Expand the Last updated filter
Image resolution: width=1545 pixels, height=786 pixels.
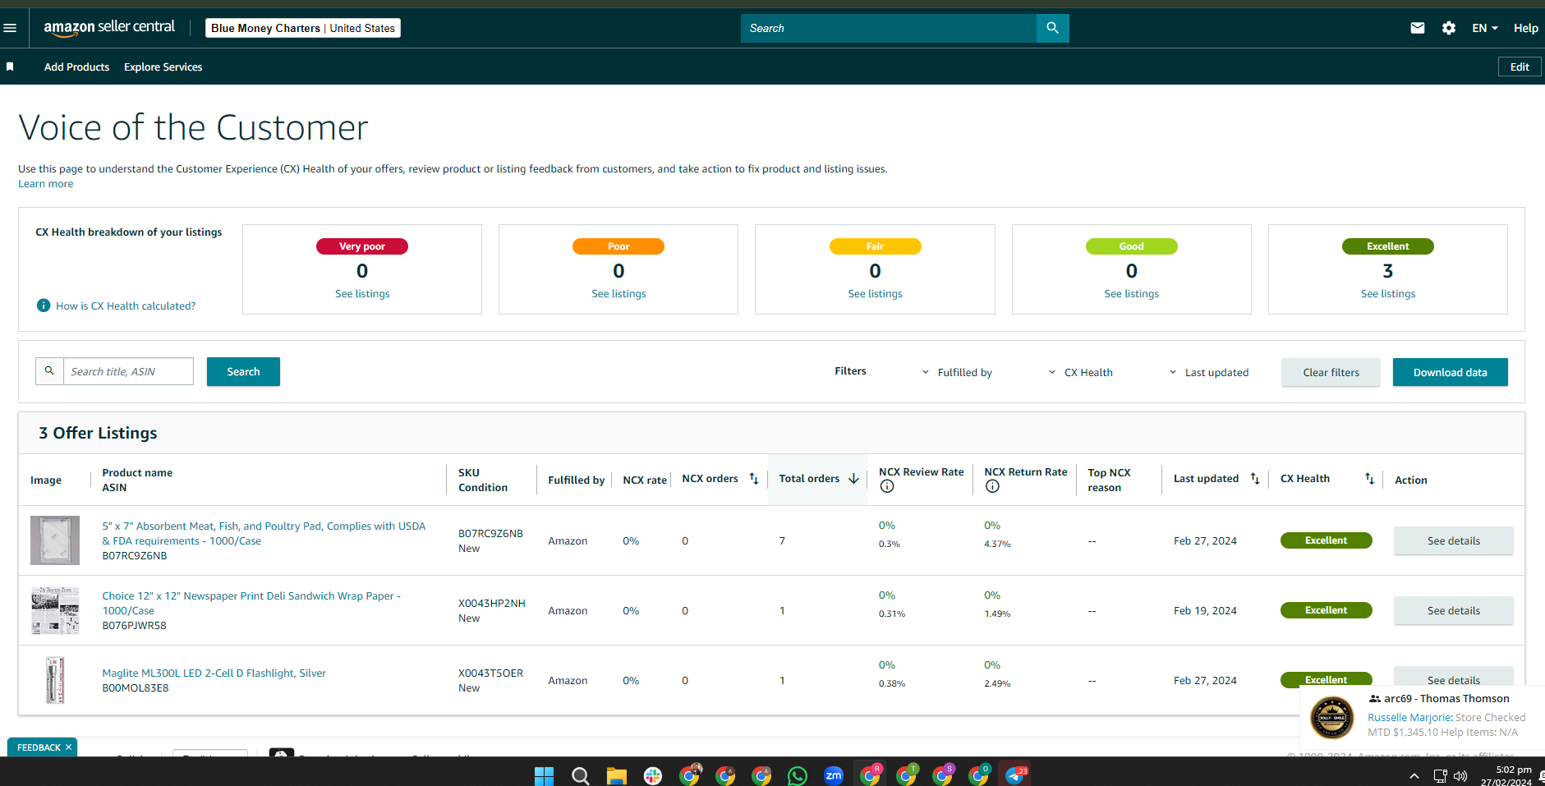pos(1209,372)
